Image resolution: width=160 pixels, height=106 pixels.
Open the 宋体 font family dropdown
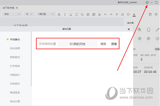pyautogui.click(x=12, y=14)
